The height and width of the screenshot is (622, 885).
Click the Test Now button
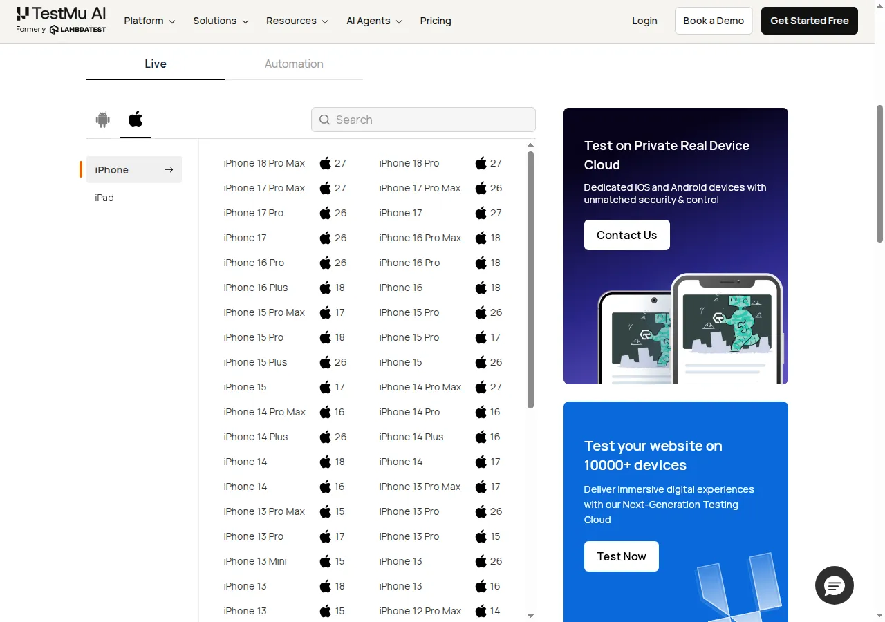tap(622, 556)
